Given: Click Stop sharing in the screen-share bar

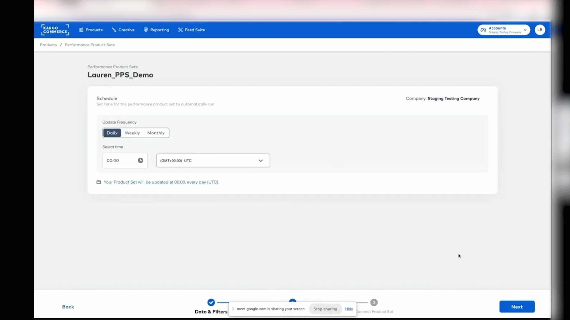Looking at the screenshot, I should (325, 309).
